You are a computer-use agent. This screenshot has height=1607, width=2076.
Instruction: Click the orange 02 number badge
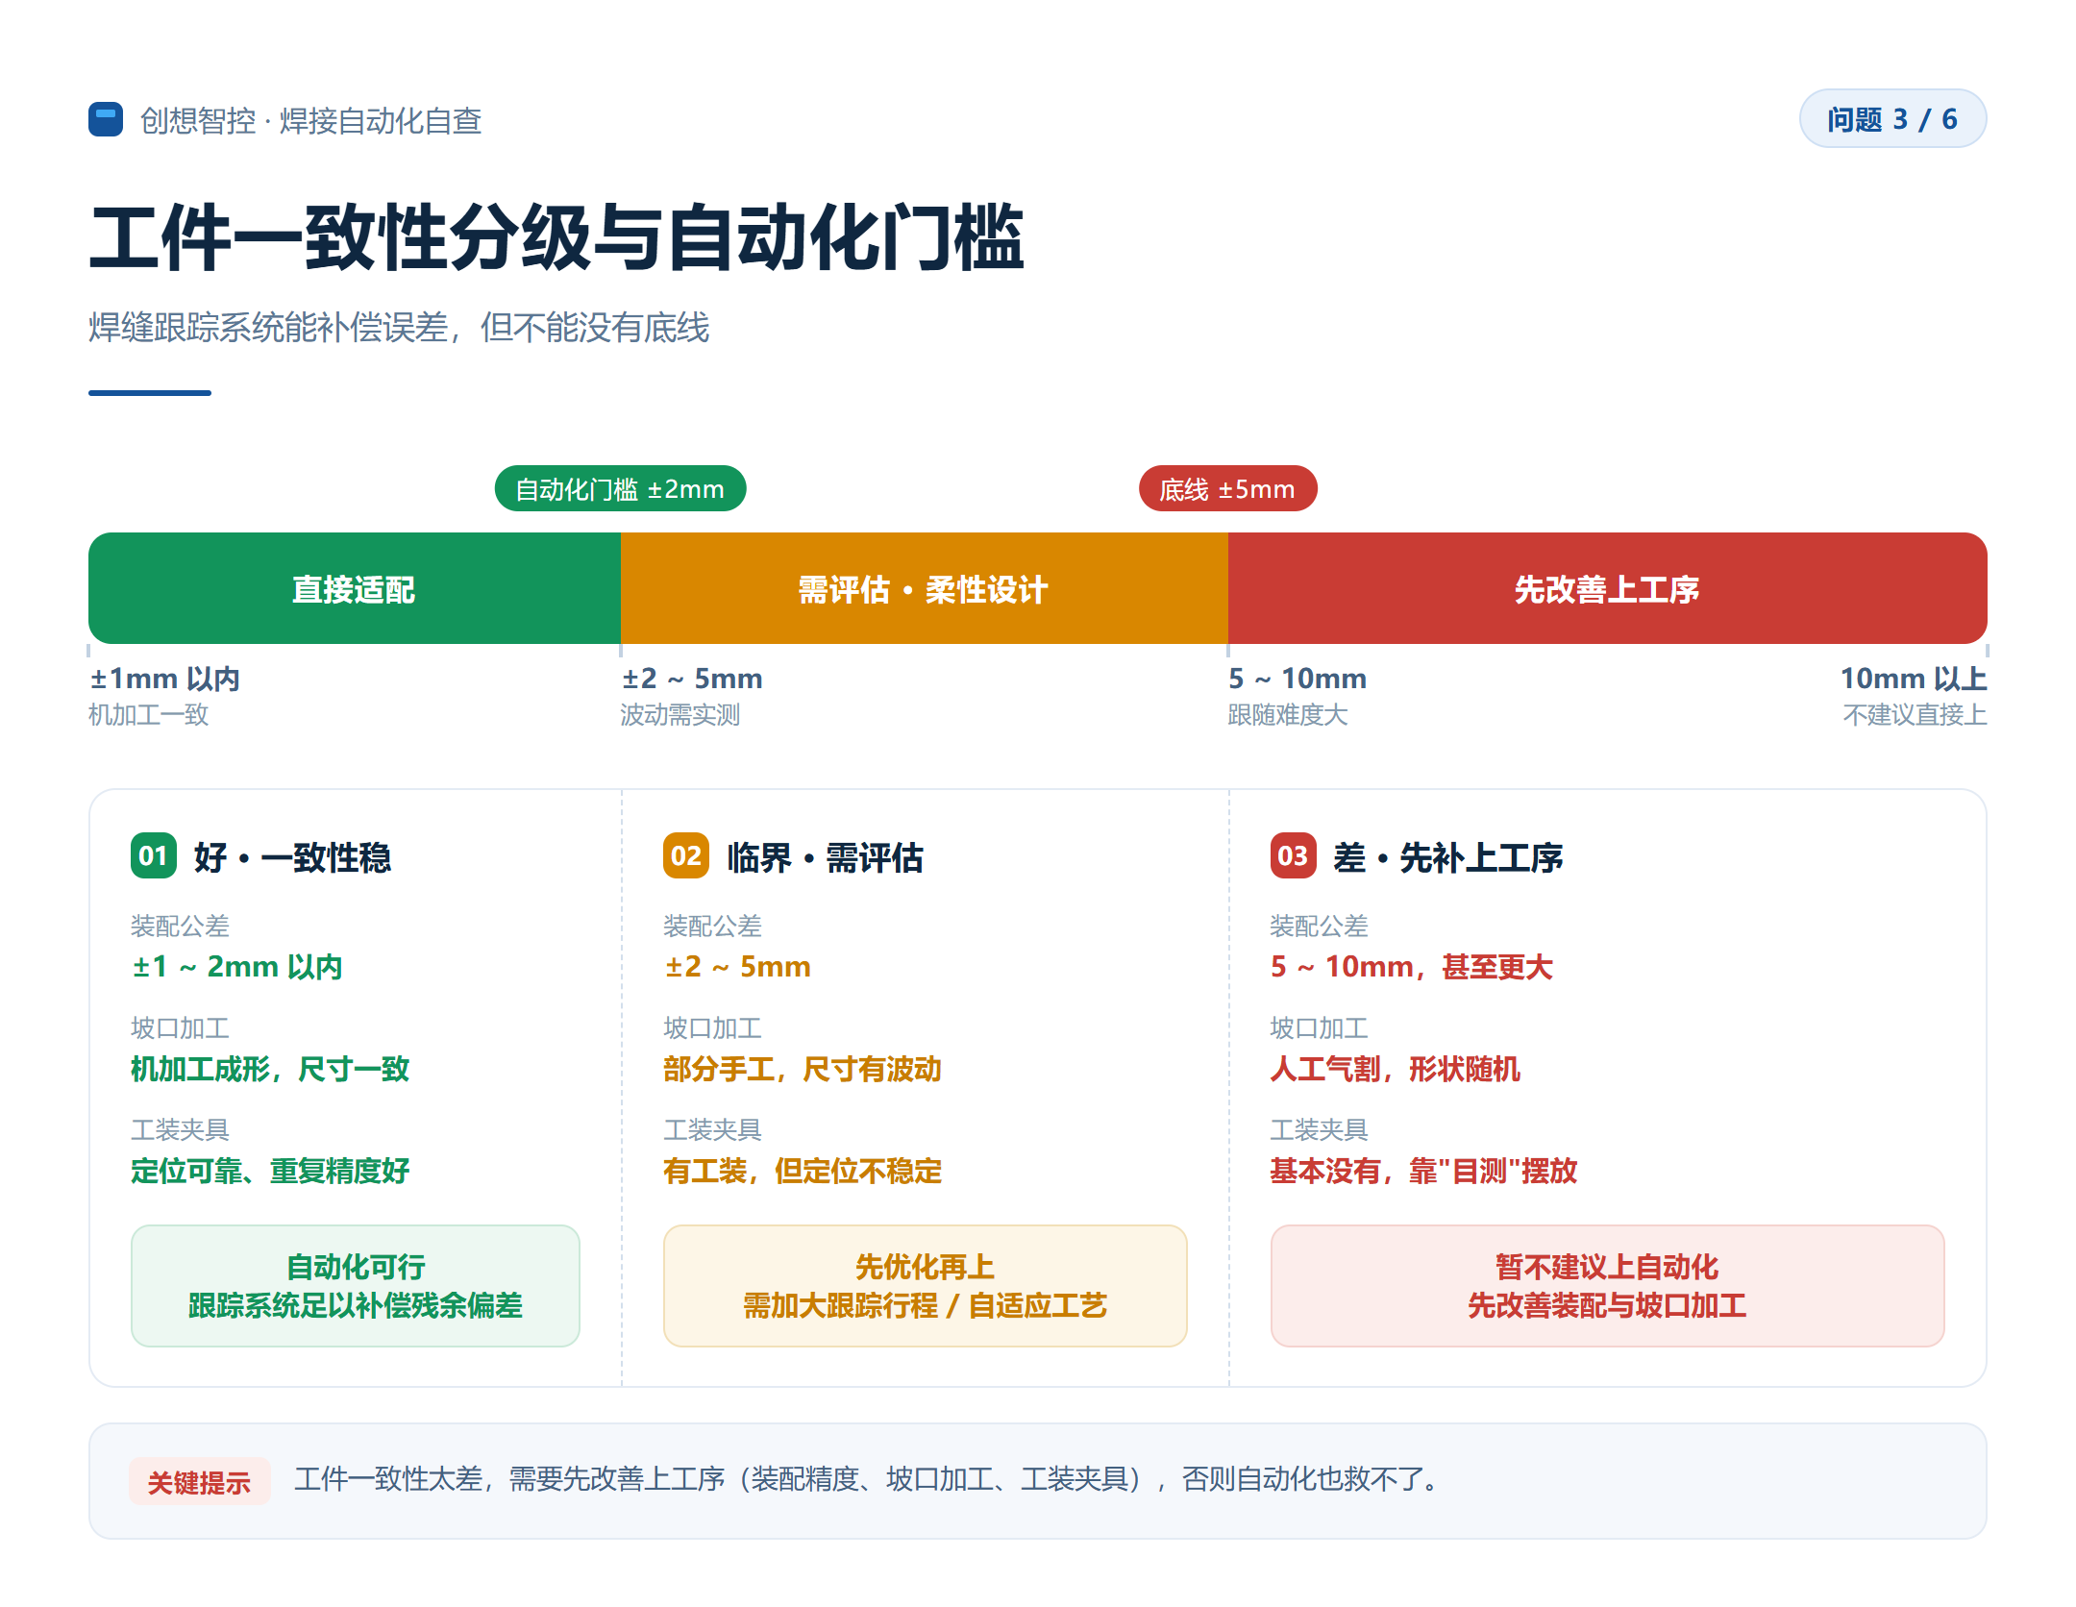tap(686, 855)
